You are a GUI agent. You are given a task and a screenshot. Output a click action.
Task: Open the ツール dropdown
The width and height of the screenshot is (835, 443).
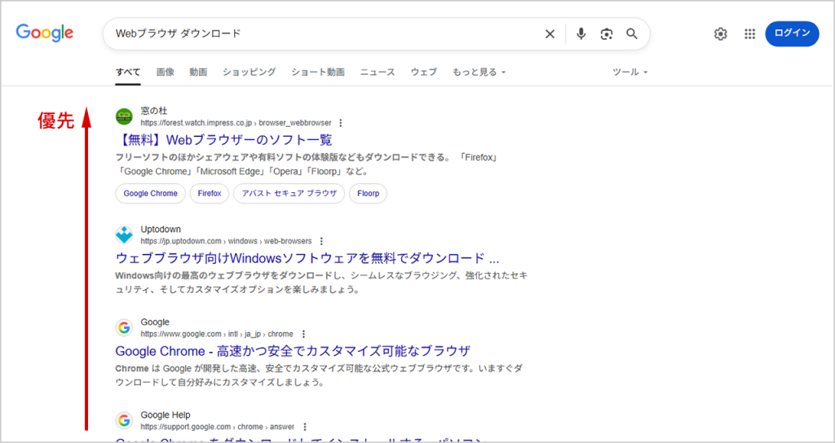pyautogui.click(x=630, y=72)
